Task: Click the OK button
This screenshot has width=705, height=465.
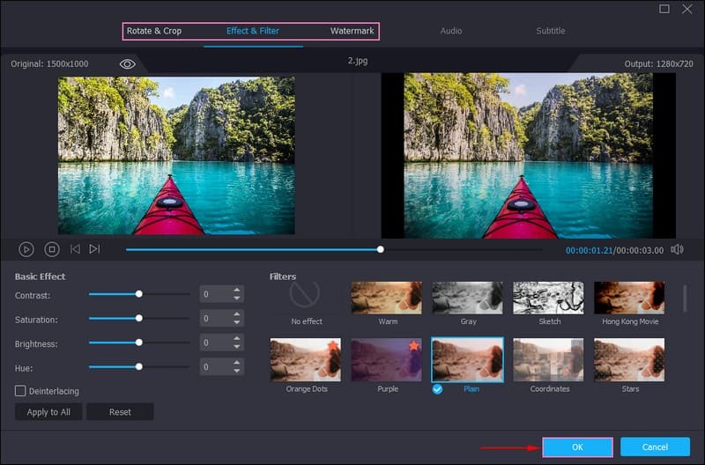Action: tap(577, 447)
